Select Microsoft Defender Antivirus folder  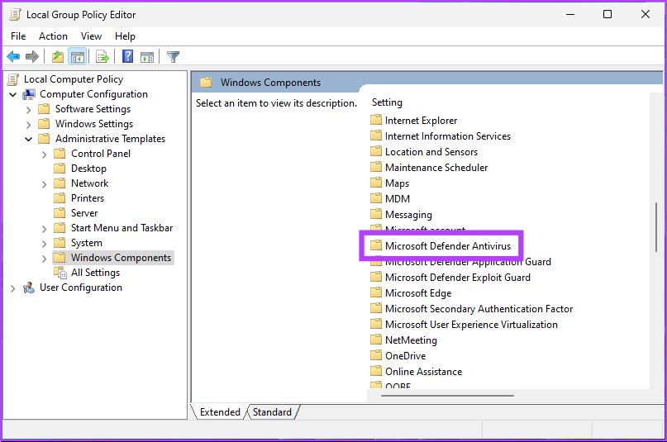pyautogui.click(x=448, y=246)
